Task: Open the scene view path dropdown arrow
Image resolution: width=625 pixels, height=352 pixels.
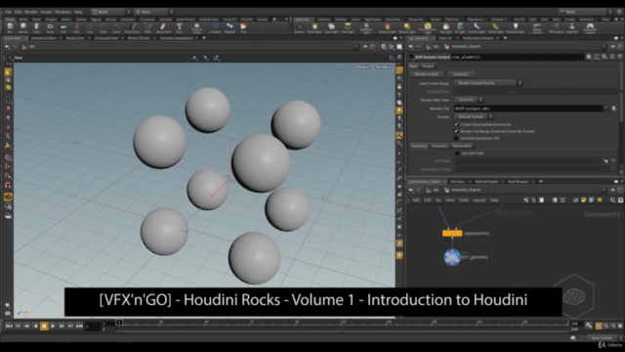Action: click(355, 47)
